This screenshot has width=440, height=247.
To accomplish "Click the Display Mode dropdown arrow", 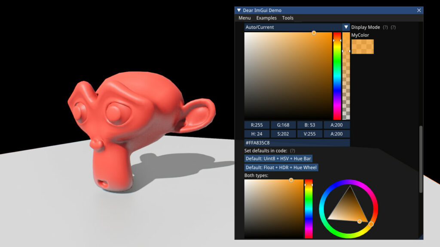I will coord(346,27).
